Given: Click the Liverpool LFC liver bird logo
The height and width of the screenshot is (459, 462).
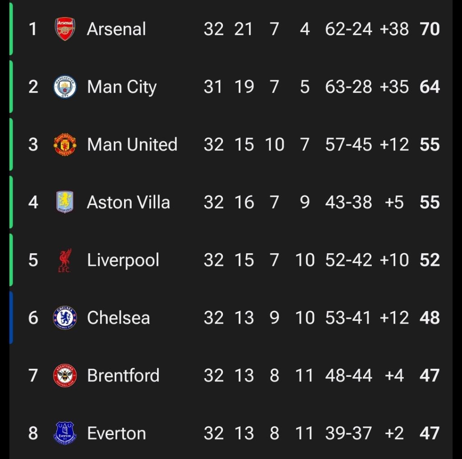Looking at the screenshot, I should click(65, 260).
